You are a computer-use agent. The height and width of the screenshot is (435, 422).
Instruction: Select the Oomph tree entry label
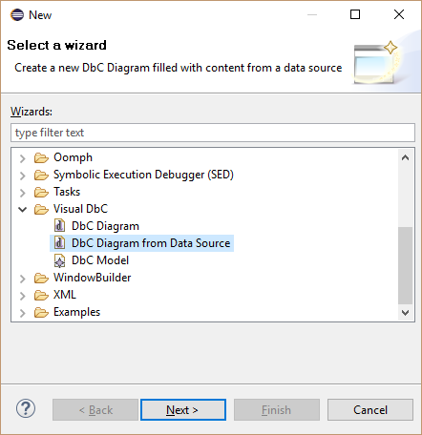(x=73, y=157)
